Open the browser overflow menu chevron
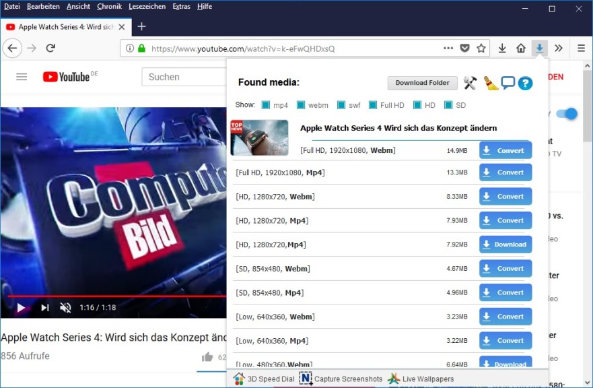 (x=559, y=48)
